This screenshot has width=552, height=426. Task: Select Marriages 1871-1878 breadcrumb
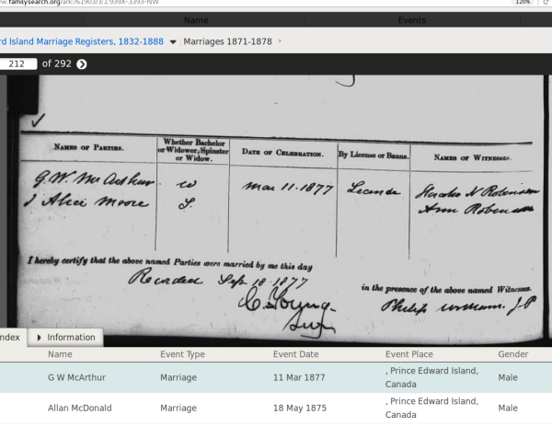(x=228, y=41)
